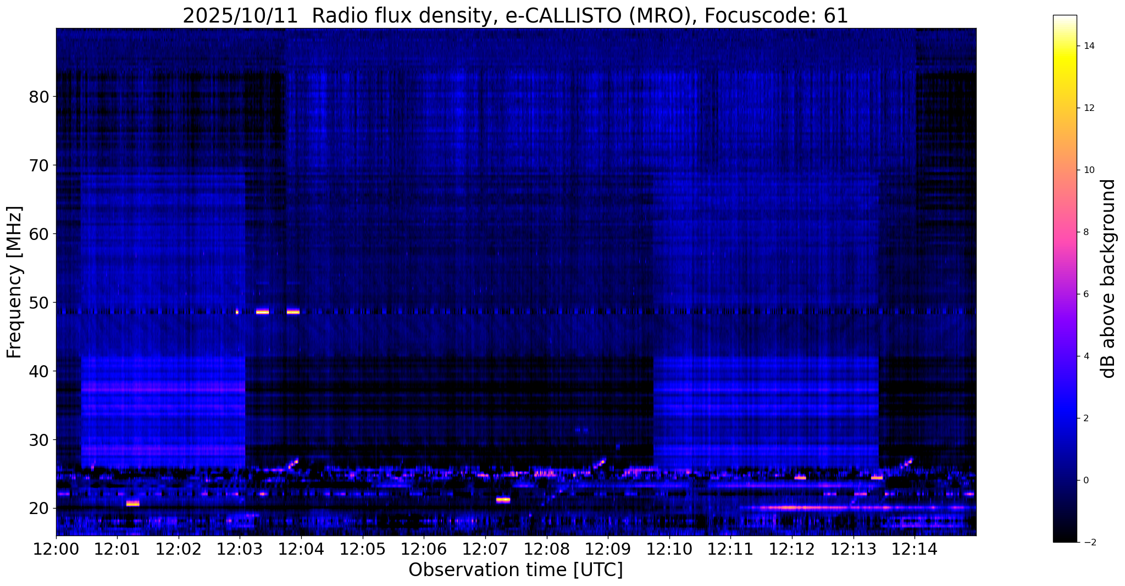Viewport: 1125px width, 586px height.
Task: Click the colorbar tick label 10
Action: click(x=1088, y=170)
